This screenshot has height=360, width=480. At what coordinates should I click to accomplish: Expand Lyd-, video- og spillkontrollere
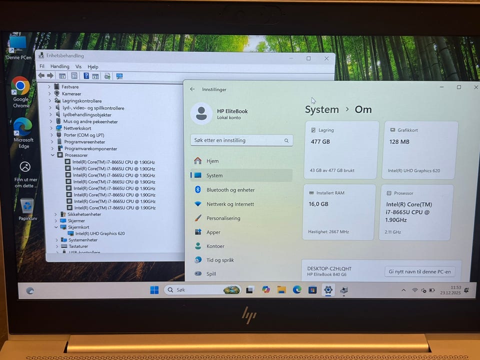coord(50,107)
